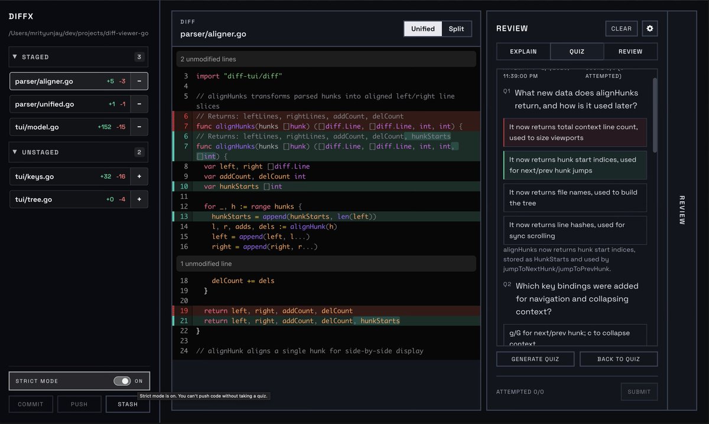Viewport: 709px width, 424px height.
Task: Collapse the UNSTAGED section
Action: [x=79, y=152]
